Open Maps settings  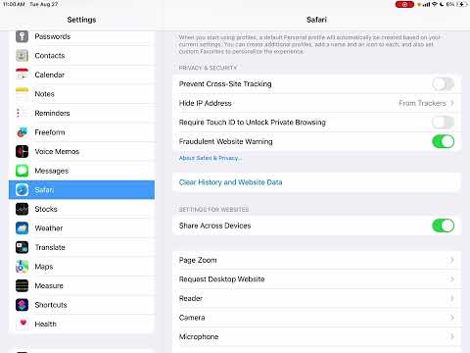pyautogui.click(x=81, y=267)
